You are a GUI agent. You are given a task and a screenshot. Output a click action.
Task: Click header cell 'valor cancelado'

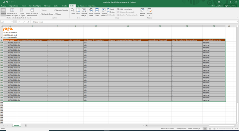76,40
